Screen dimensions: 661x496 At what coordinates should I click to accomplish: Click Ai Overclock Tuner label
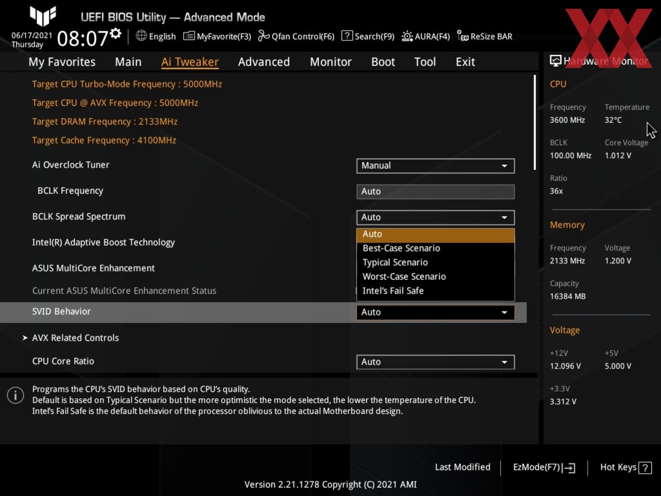pos(70,165)
